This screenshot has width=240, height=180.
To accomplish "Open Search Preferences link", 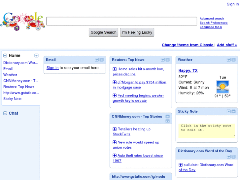I will click(x=214, y=23).
